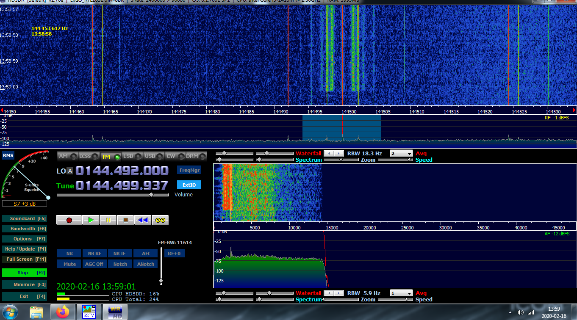The height and width of the screenshot is (320, 577).
Task: Enable the NR noise reduction toggle
Action: (x=69, y=254)
